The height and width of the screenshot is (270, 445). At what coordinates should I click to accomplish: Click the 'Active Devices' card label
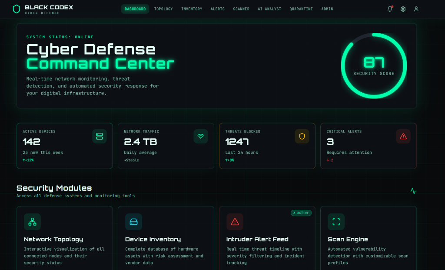coord(39,132)
